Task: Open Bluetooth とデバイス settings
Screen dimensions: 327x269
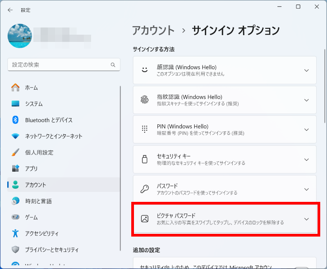Action: tap(64, 120)
